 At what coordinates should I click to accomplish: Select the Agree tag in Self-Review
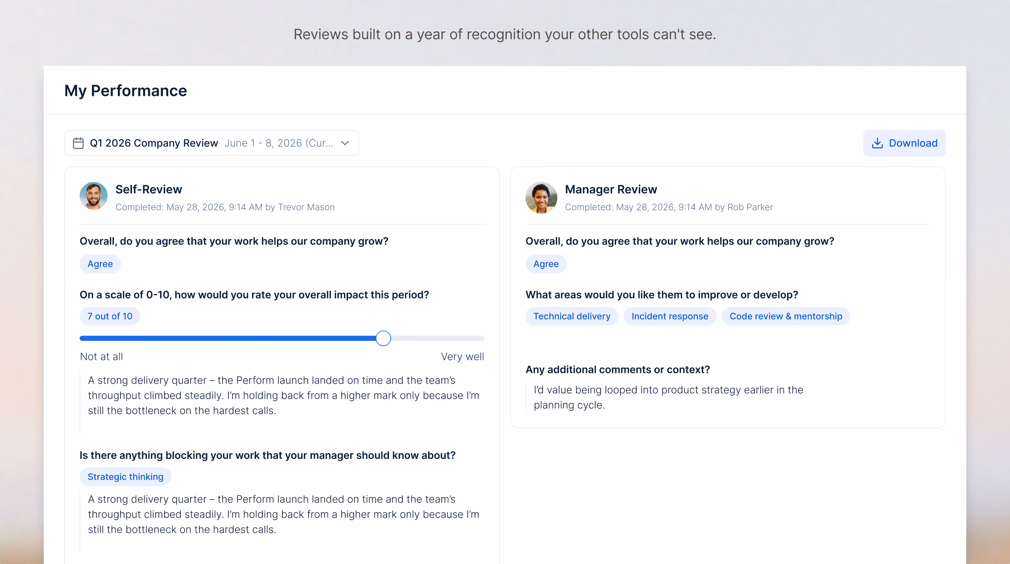tap(100, 264)
